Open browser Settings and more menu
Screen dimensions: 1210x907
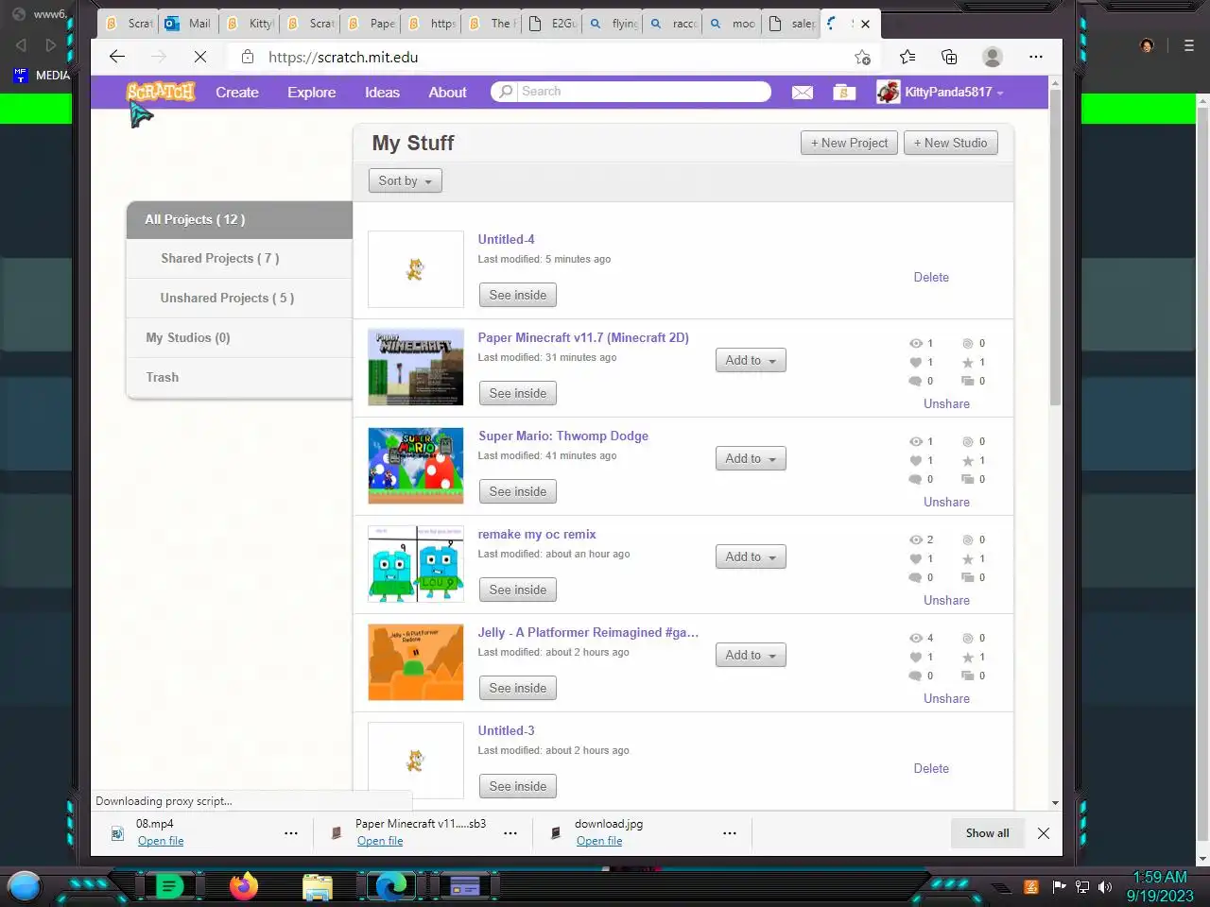(x=1036, y=57)
